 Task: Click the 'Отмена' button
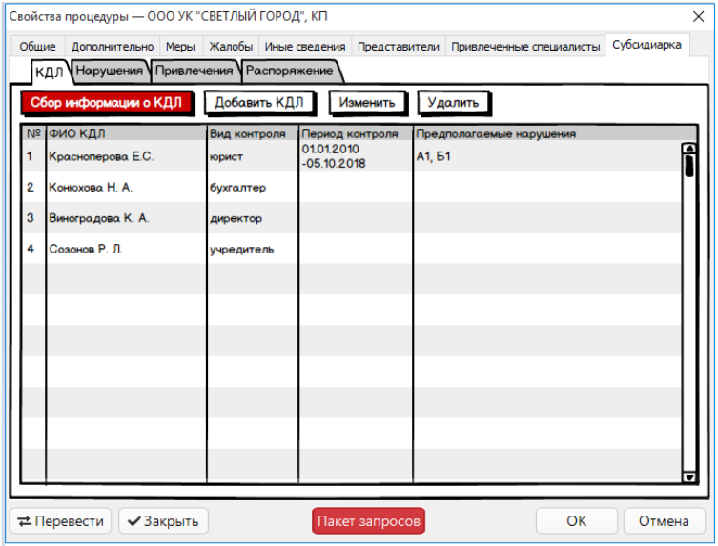coord(663,521)
